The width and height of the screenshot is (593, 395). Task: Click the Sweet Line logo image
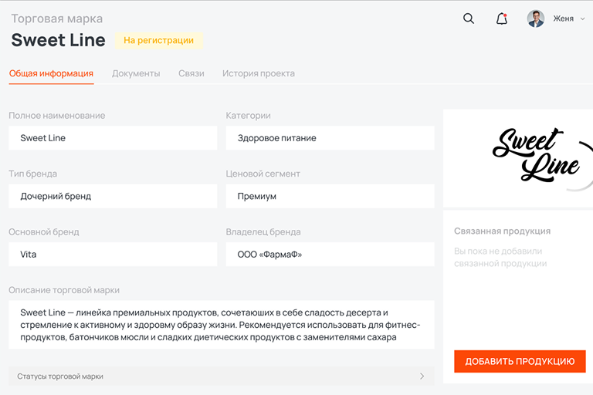click(x=536, y=154)
